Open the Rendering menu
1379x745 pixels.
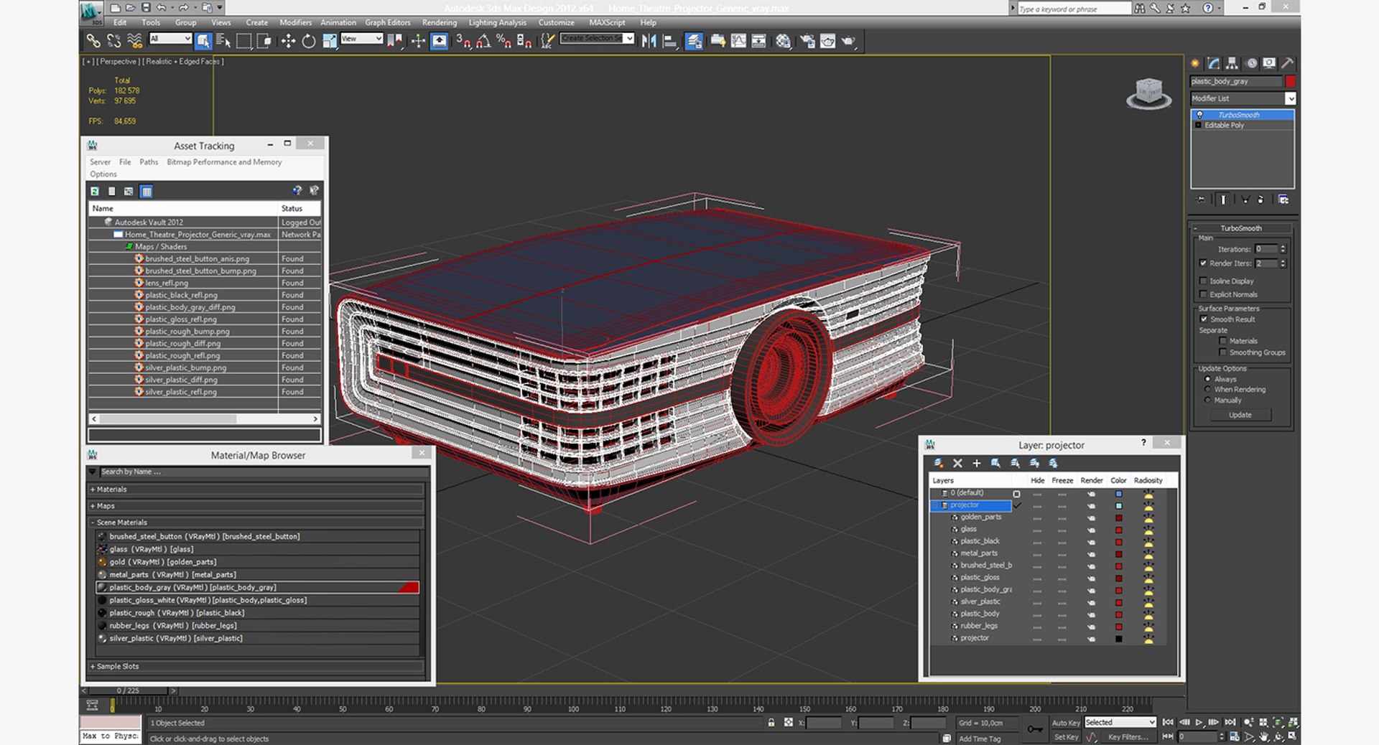pyautogui.click(x=439, y=22)
